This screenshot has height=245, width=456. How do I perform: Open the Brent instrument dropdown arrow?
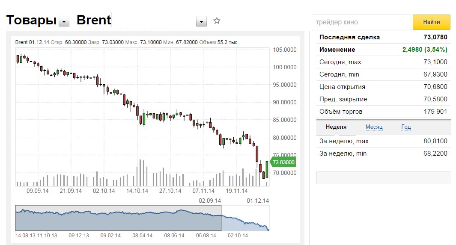(201, 21)
